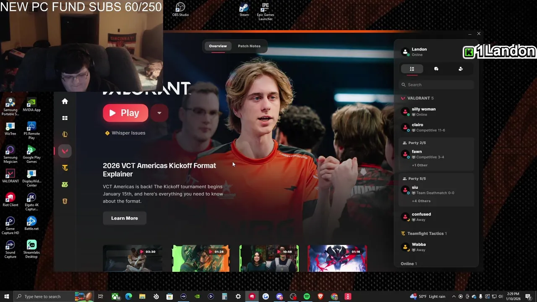Select the Legends of Runeterra sidebar icon
This screenshot has width=537, height=302.
click(x=65, y=201)
